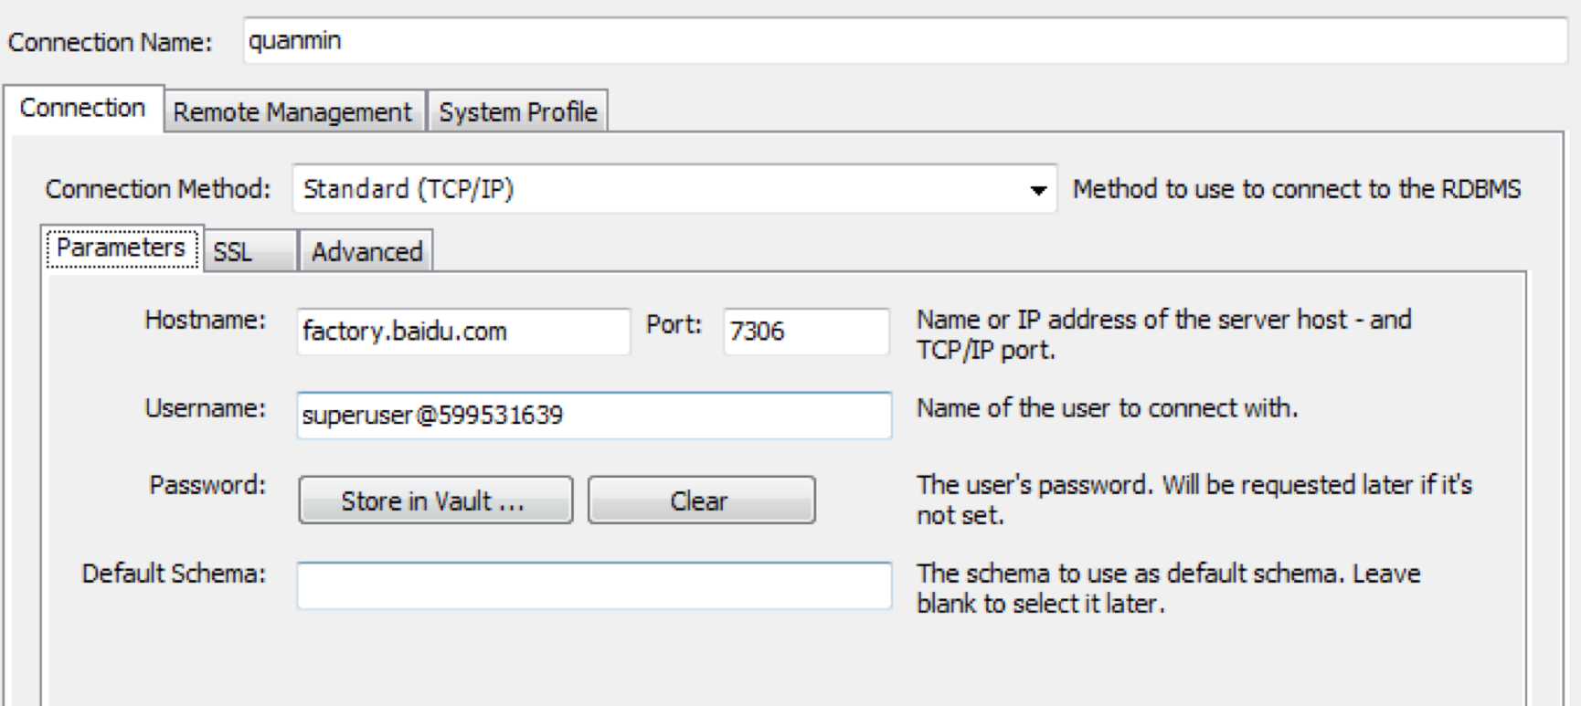This screenshot has width=1581, height=706.
Task: Open the Connection Method dropdown arrow
Action: tap(1038, 190)
